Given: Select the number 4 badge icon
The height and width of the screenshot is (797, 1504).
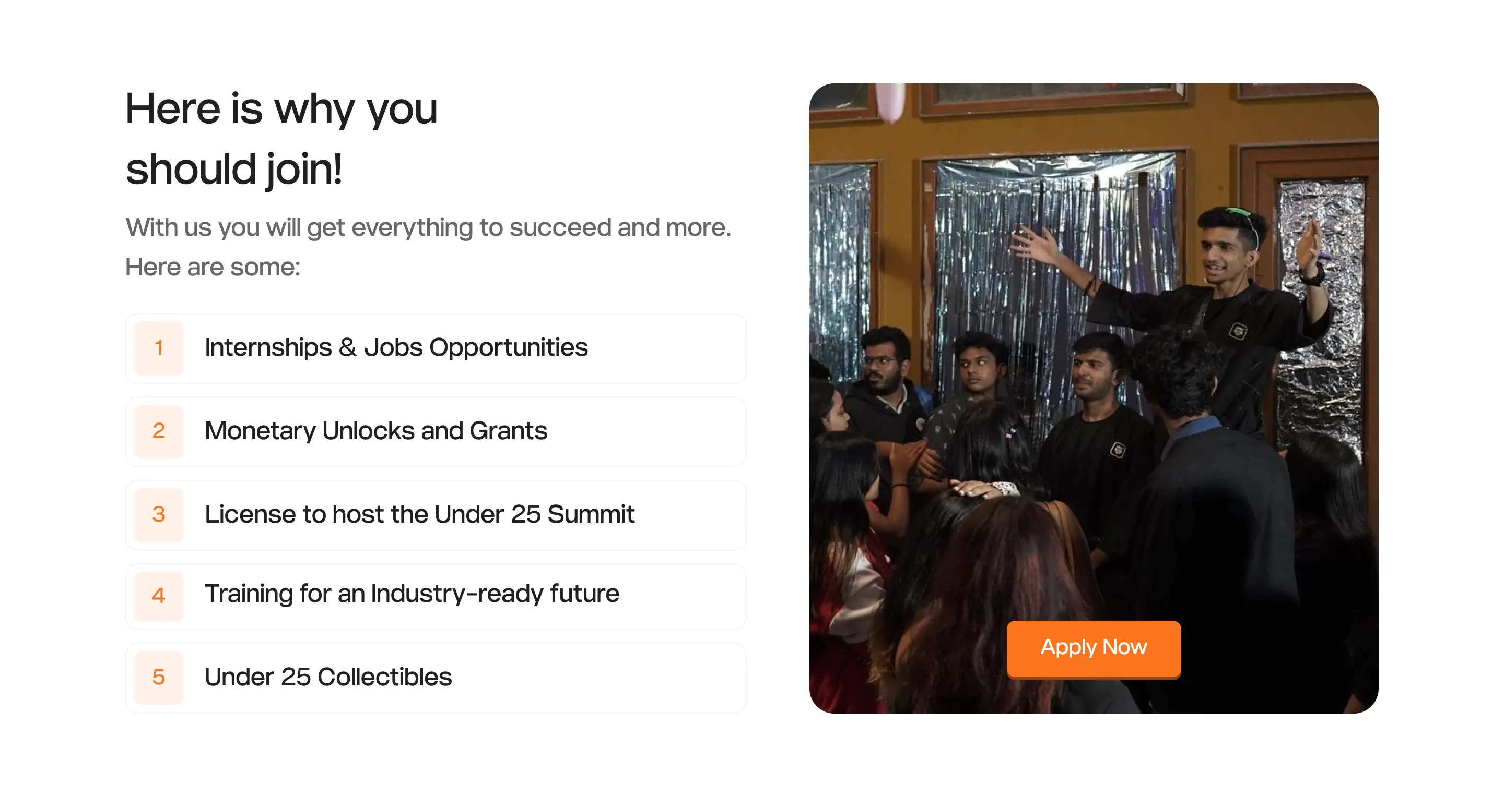Looking at the screenshot, I should click(159, 596).
